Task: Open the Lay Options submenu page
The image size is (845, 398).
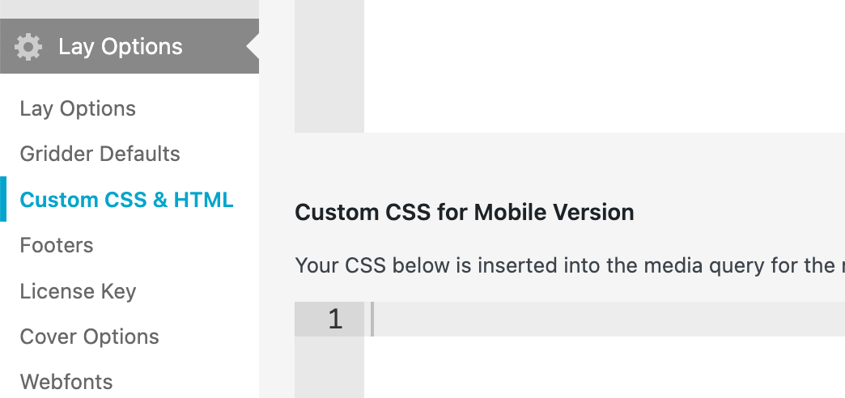Action: coord(78,108)
